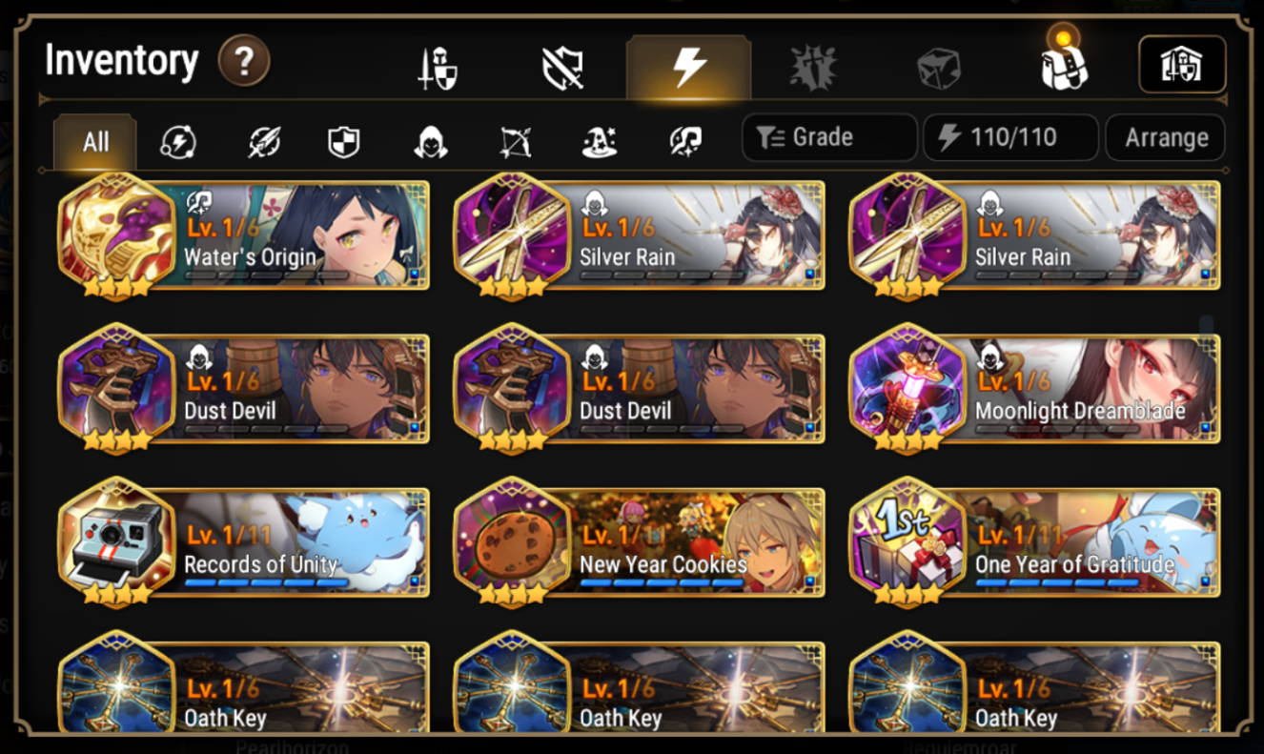Select the One Year of Gratitude artifact
The width and height of the screenshot is (1264, 754).
pos(1035,543)
